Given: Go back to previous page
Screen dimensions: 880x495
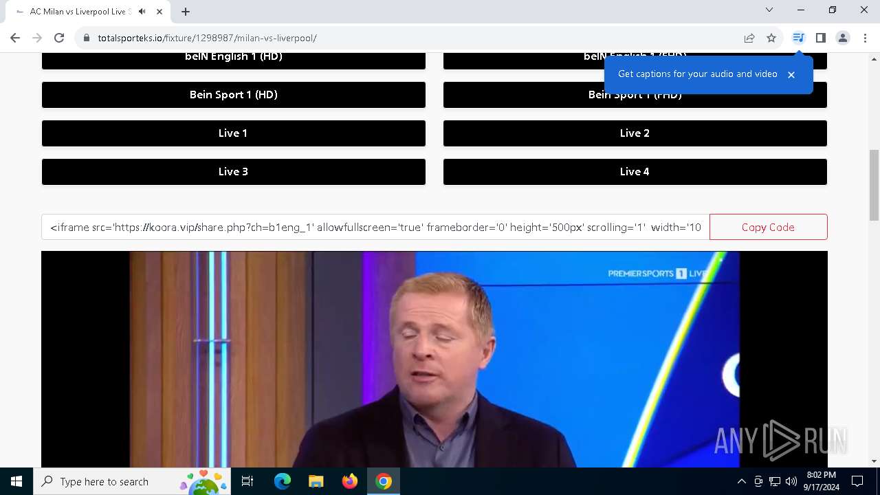Looking at the screenshot, I should pyautogui.click(x=15, y=38).
